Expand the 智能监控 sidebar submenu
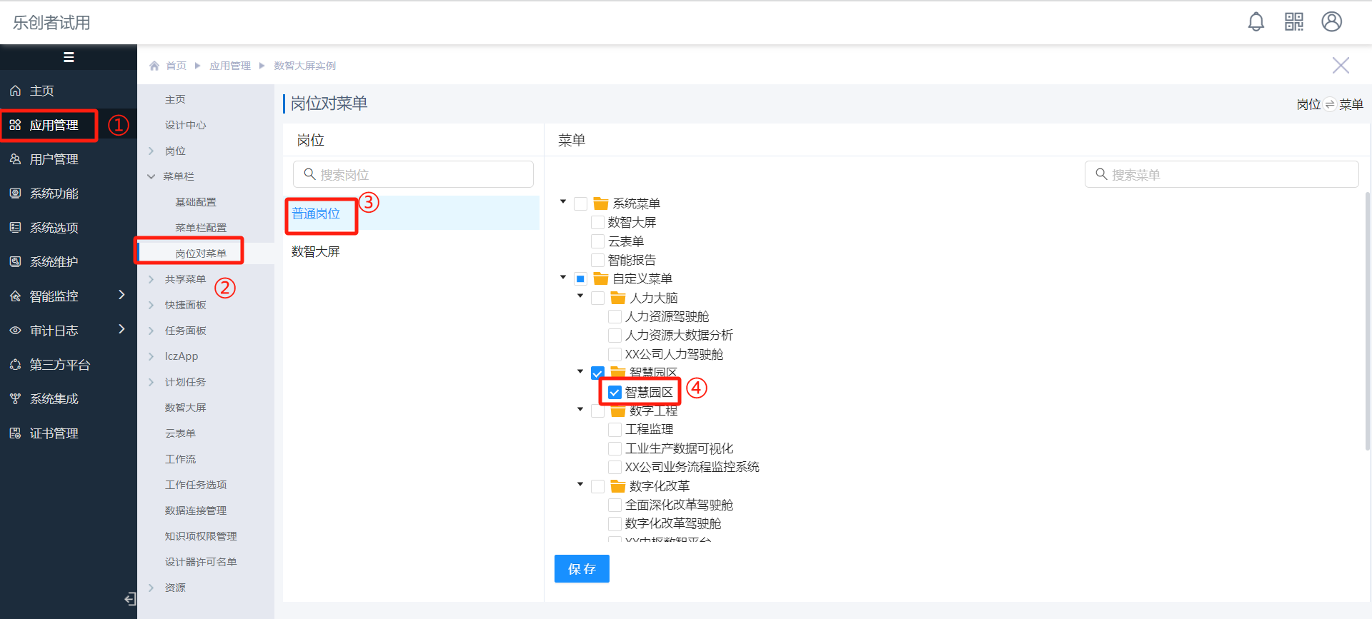Screen dimensions: 1372x619 tap(121, 295)
